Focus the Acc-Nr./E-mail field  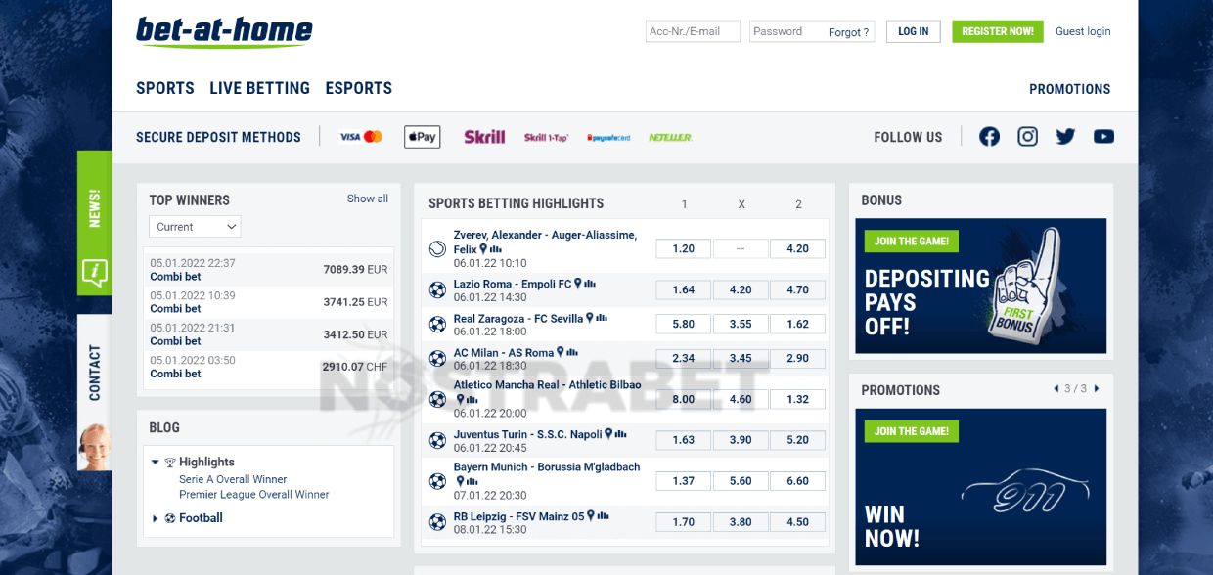[693, 31]
